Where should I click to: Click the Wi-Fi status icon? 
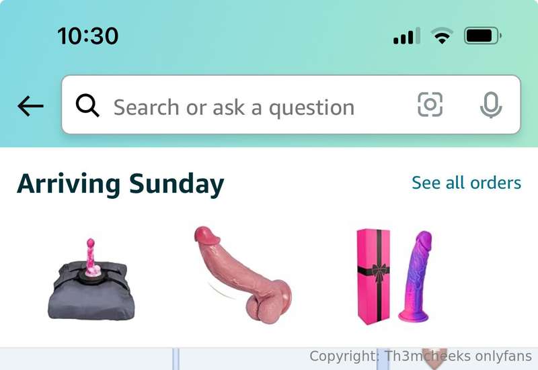442,36
